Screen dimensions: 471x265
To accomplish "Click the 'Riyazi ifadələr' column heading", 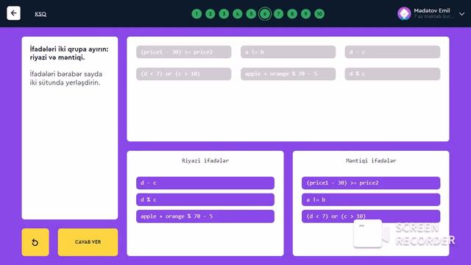I will 205,160.
